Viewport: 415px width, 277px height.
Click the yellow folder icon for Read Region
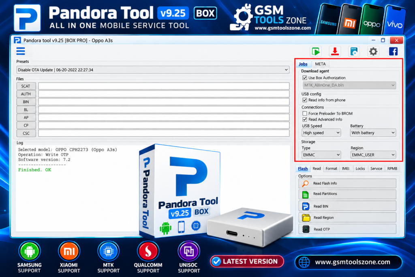coord(306,217)
